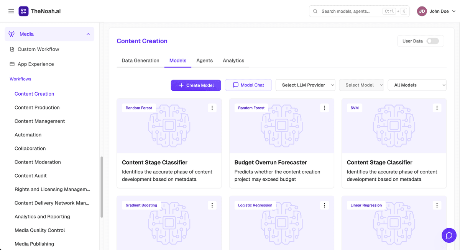Screen dimensions: 460x250
Task: Toggle the User Data switch
Action: 433,41
